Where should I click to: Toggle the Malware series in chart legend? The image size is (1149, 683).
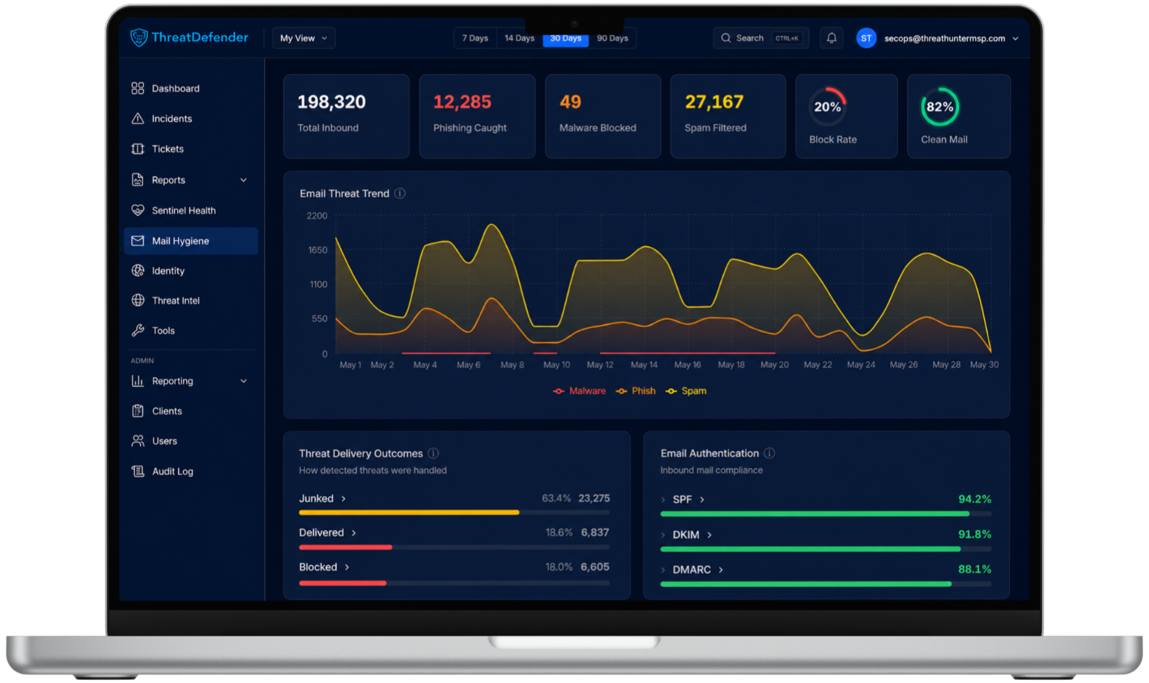click(579, 391)
